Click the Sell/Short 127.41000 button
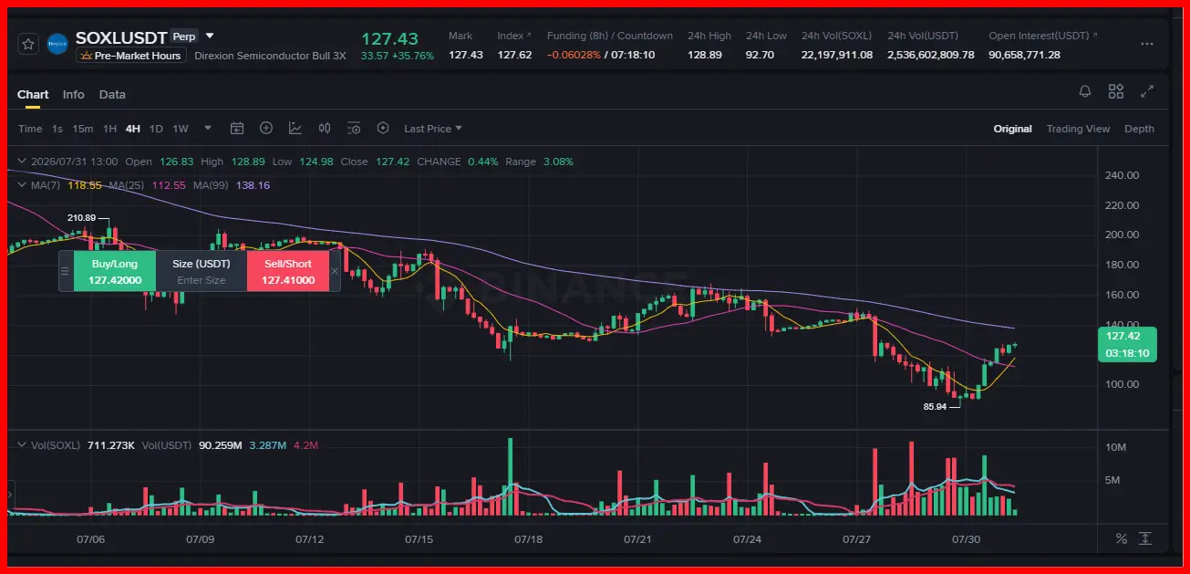This screenshot has height=574, width=1190. pos(288,271)
